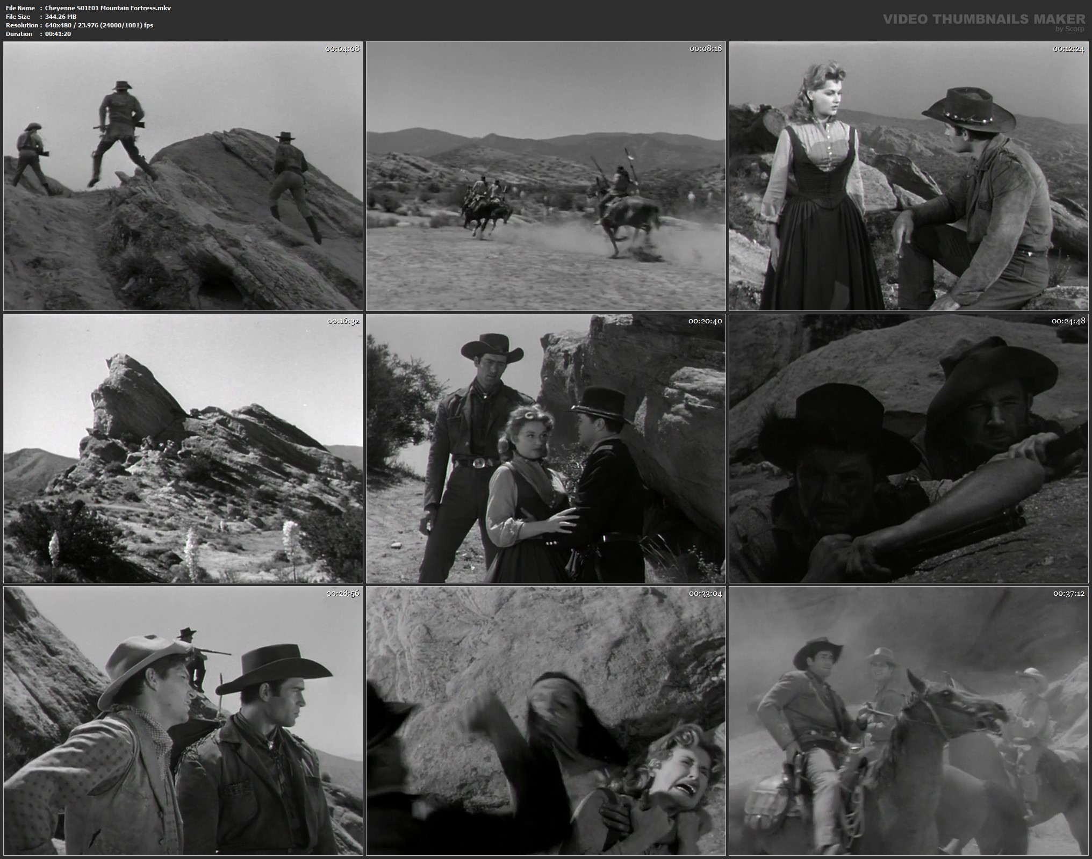Click the 00:37:12 cowboy with horse thumbnail

click(909, 721)
